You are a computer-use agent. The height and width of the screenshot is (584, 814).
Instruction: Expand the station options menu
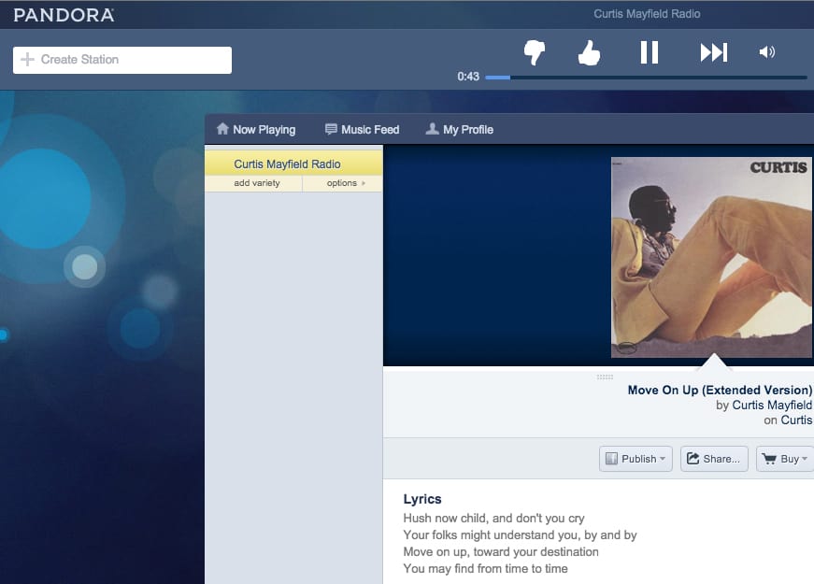pos(346,183)
